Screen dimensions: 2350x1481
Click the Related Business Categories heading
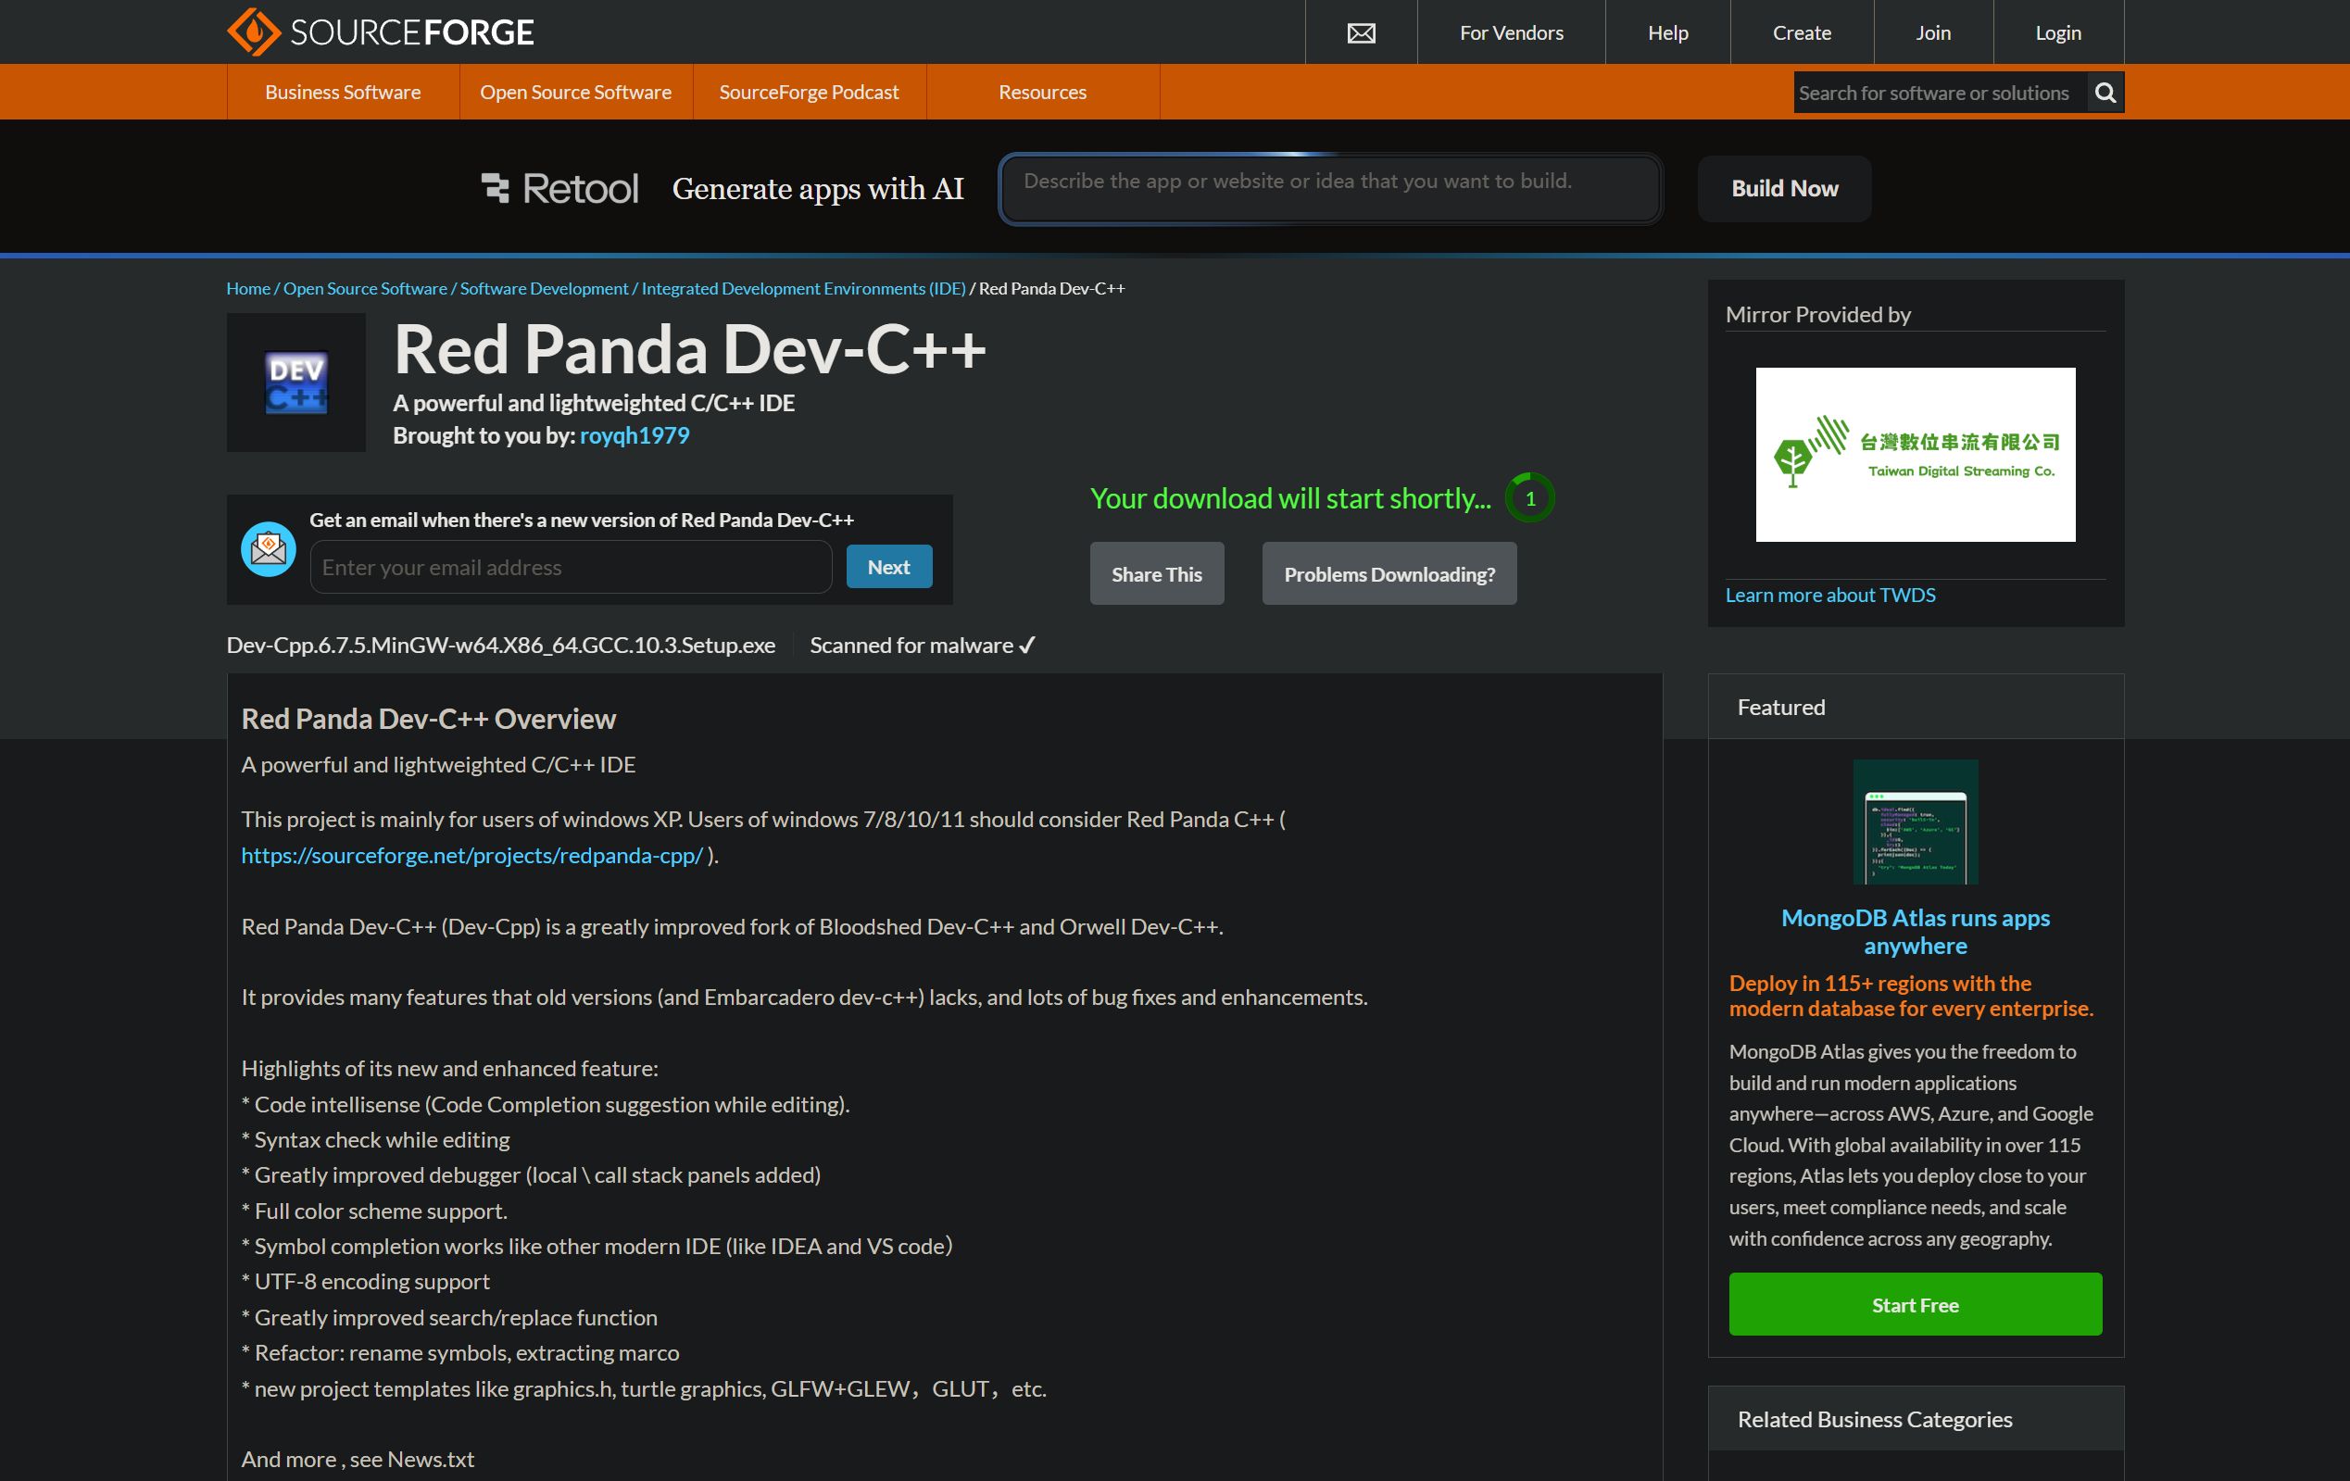(1875, 1420)
